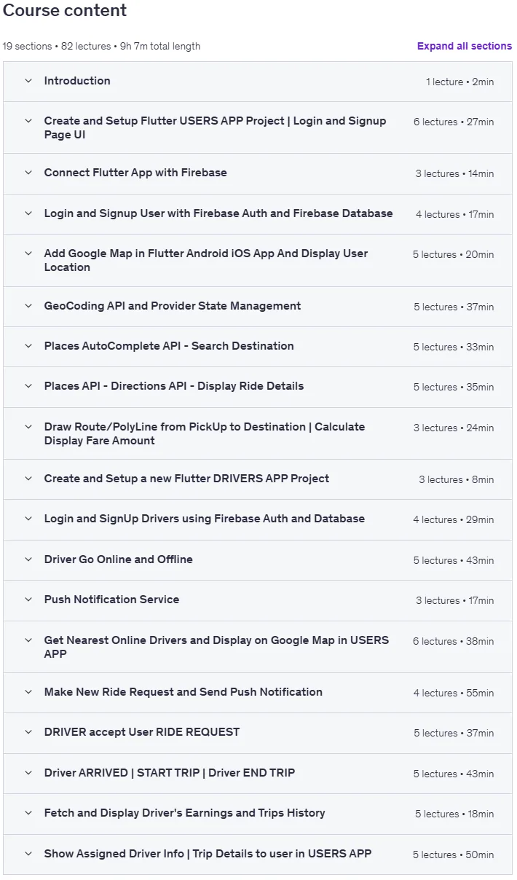Image resolution: width=517 pixels, height=880 pixels.
Task: Click Make New Ride Request and Send Push Notification
Action: tap(183, 692)
